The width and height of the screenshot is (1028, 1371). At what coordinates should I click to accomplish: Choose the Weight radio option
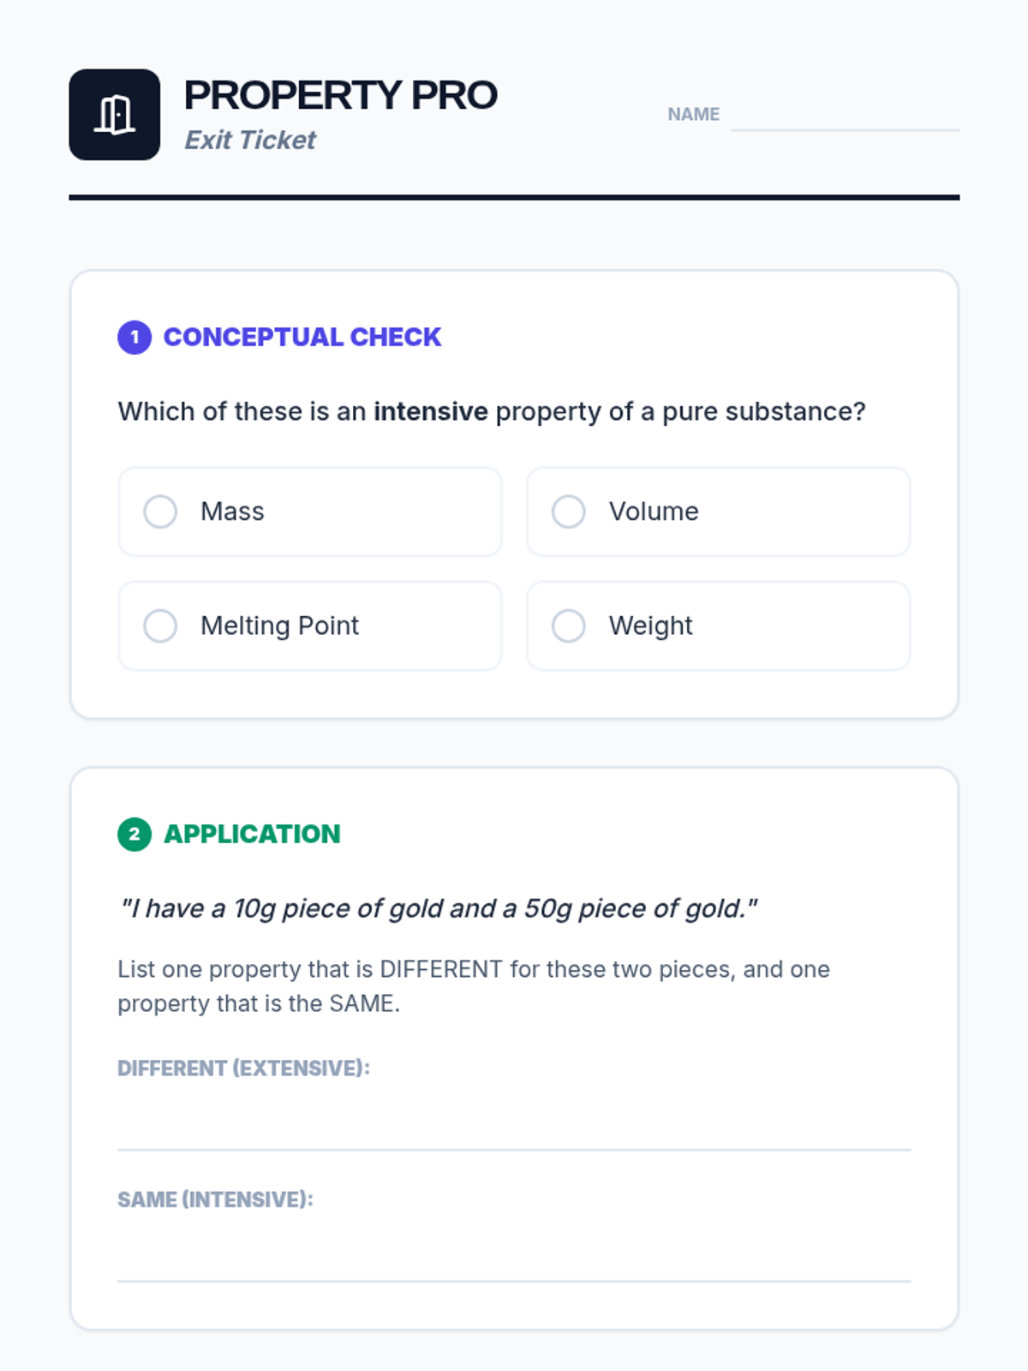pyautogui.click(x=569, y=626)
